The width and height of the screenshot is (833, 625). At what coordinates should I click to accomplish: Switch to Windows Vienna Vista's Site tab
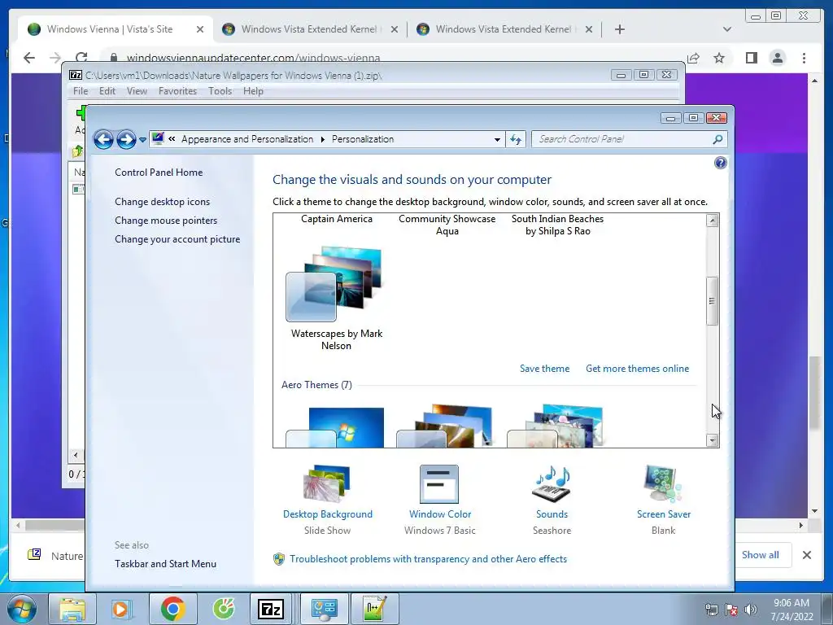coord(116,29)
